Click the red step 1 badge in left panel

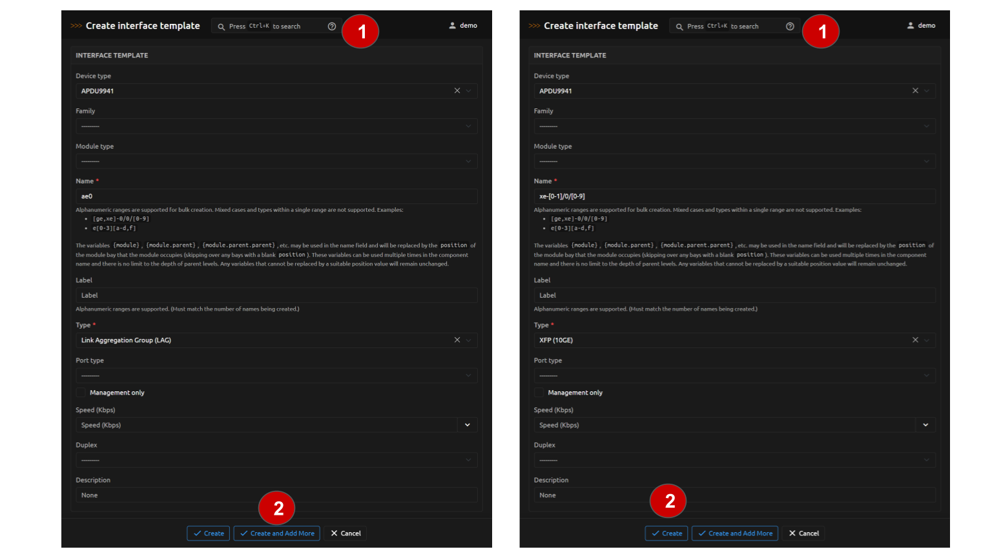point(360,31)
